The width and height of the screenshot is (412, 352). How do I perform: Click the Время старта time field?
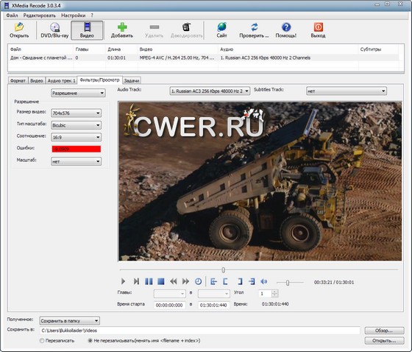tap(169, 305)
